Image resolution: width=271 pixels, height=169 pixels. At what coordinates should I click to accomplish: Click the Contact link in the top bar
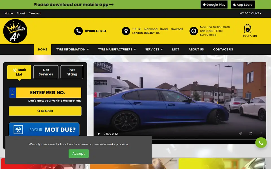pyautogui.click(x=34, y=14)
